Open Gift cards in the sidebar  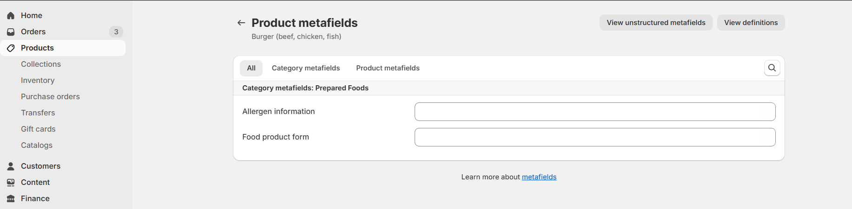pos(38,129)
